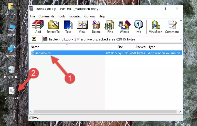Open the Tools menu

61,16
